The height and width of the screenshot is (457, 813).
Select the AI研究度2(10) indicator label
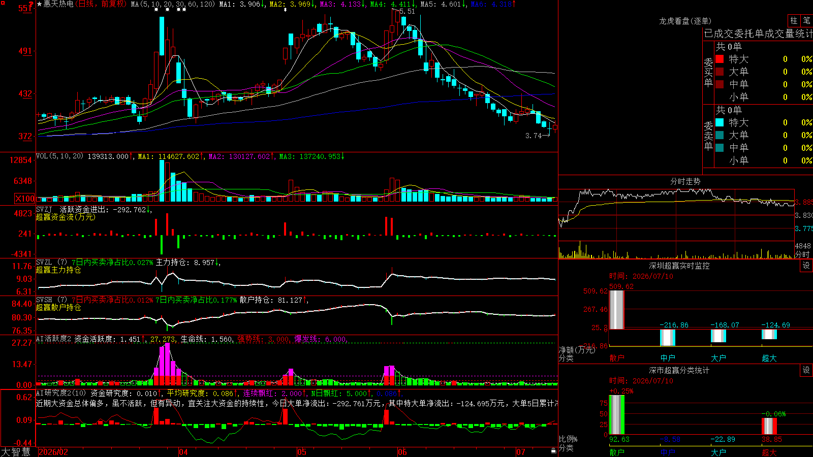pyautogui.click(x=61, y=393)
